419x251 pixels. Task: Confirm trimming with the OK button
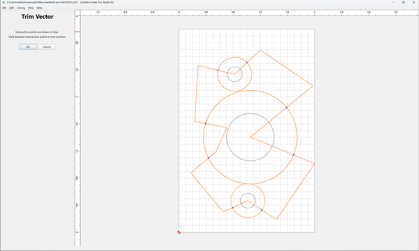click(x=28, y=47)
